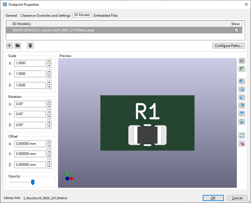Viewport: 251px width, 203px height.
Task: Click the Rotation X input field
Action: (x=30, y=104)
